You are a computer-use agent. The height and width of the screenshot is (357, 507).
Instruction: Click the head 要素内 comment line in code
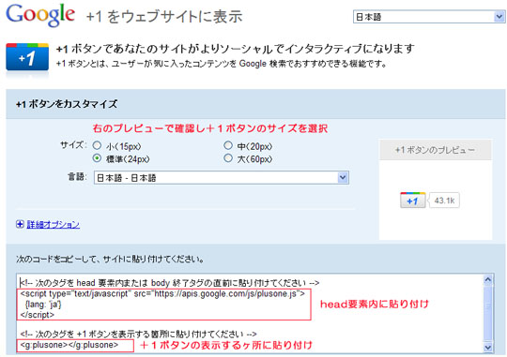170,283
